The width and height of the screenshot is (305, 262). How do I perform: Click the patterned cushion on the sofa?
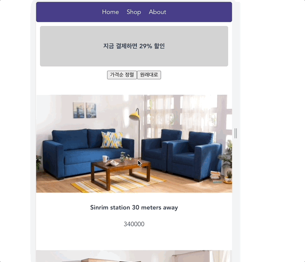[112, 140]
